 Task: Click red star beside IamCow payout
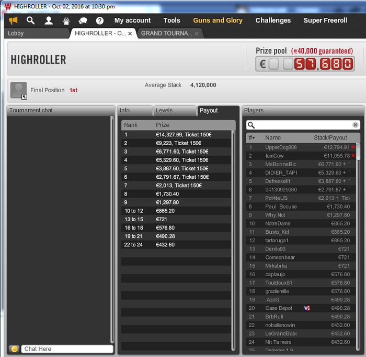353,156
